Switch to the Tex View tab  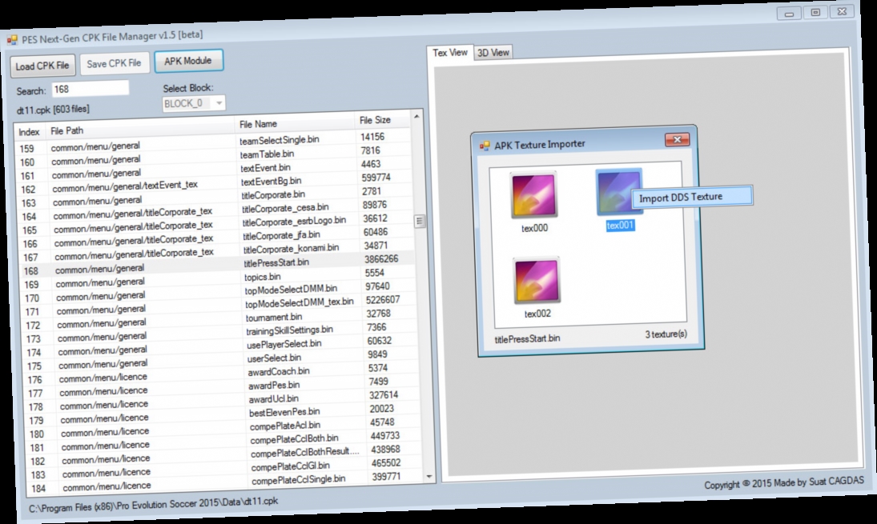[451, 50]
